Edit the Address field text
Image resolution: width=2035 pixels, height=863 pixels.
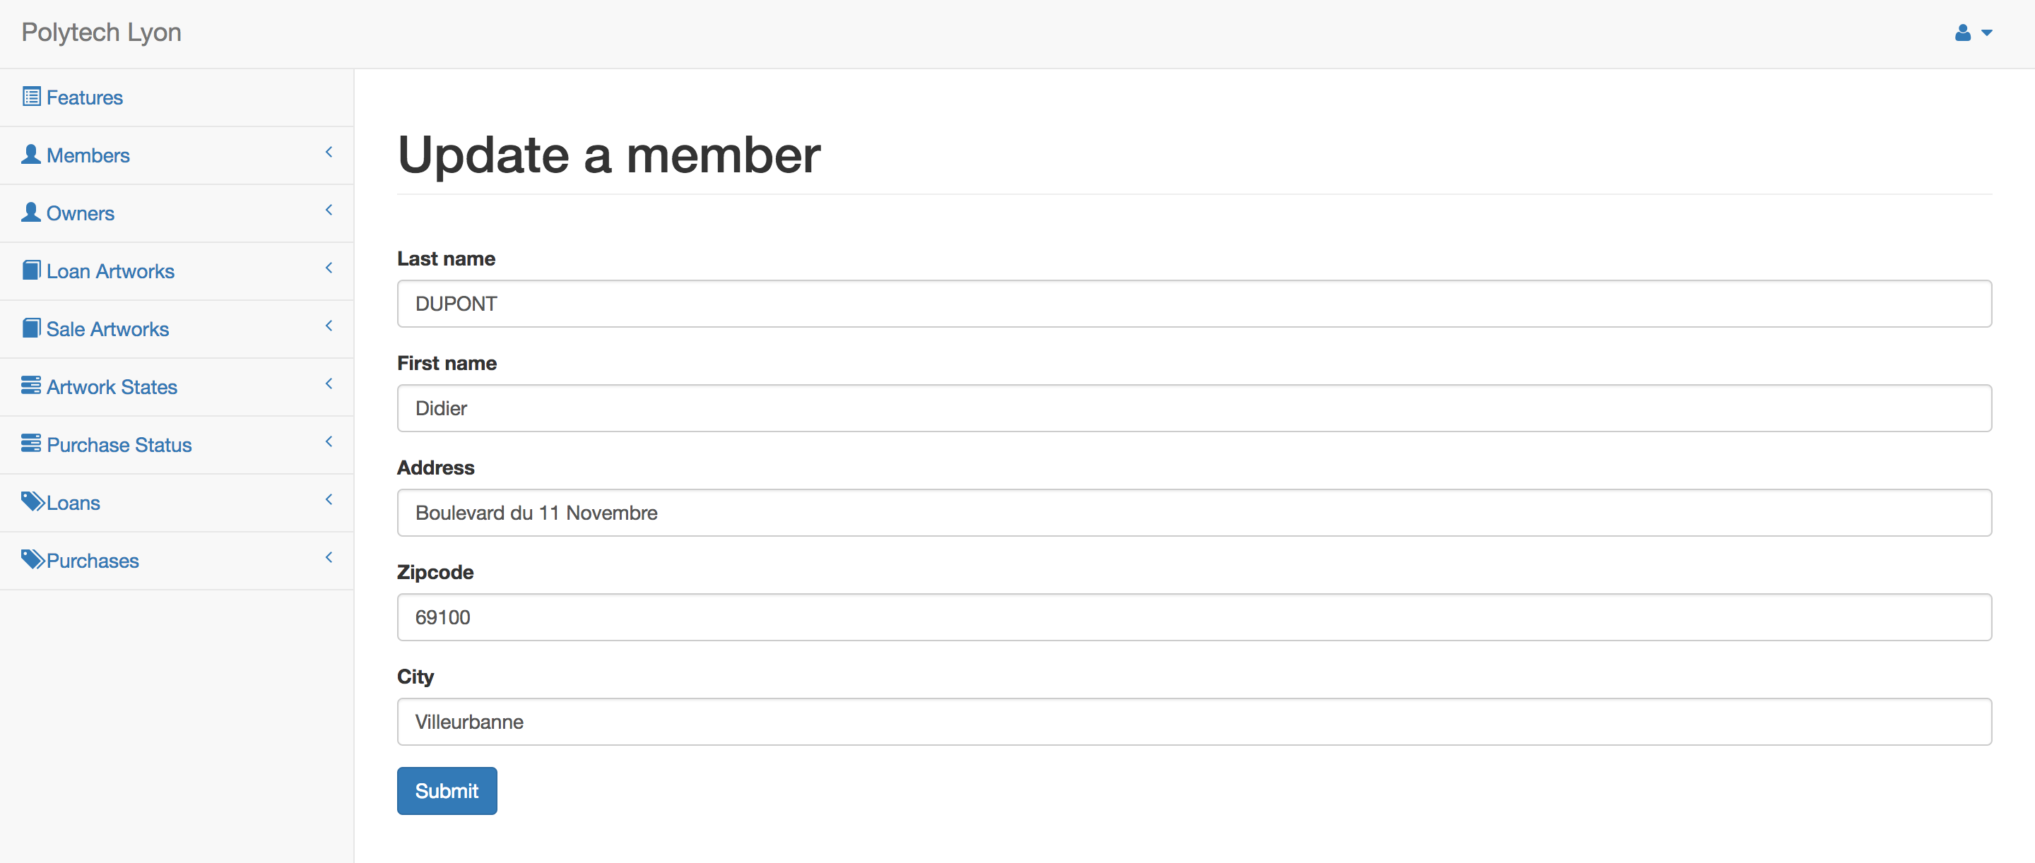[x=1194, y=513]
